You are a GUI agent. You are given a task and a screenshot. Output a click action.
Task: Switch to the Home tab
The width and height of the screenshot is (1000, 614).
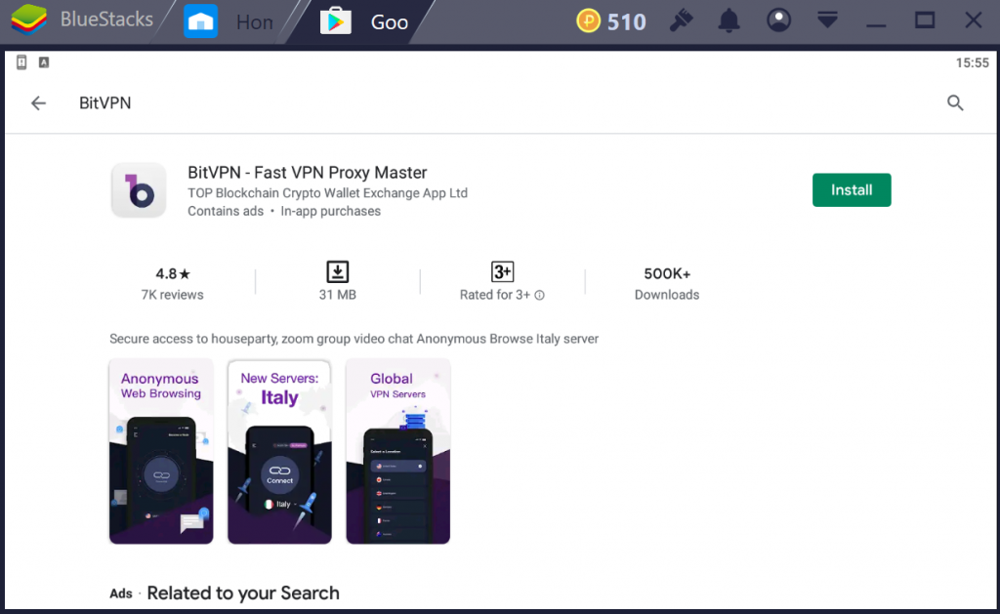click(228, 21)
